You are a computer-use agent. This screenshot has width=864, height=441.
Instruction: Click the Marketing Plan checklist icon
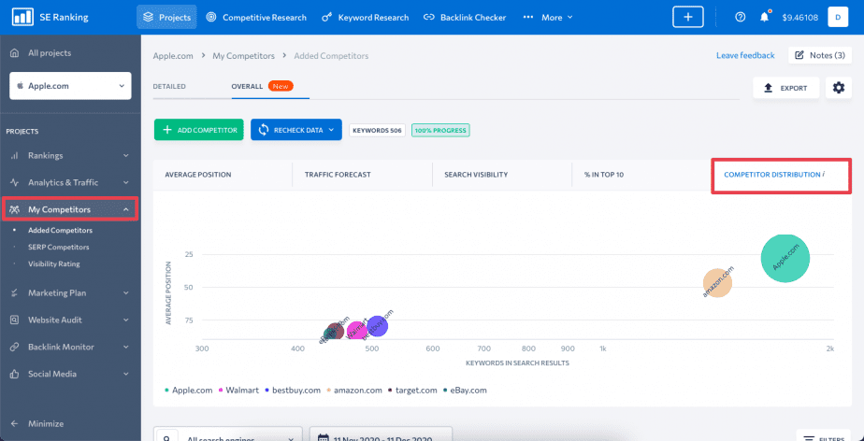15,292
